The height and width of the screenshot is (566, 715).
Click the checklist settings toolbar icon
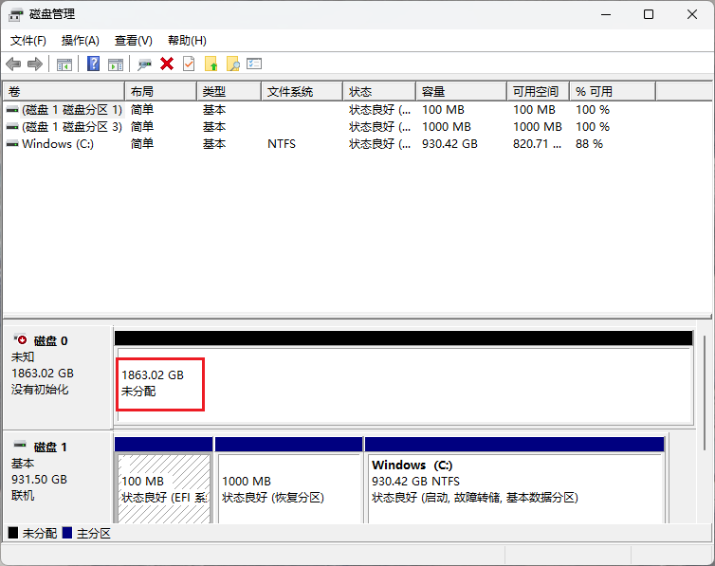tap(254, 64)
